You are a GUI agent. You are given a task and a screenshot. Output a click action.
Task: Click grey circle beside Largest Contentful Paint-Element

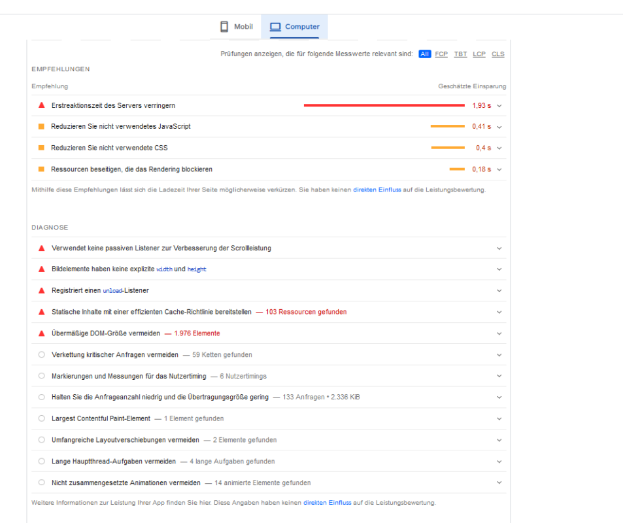41,418
